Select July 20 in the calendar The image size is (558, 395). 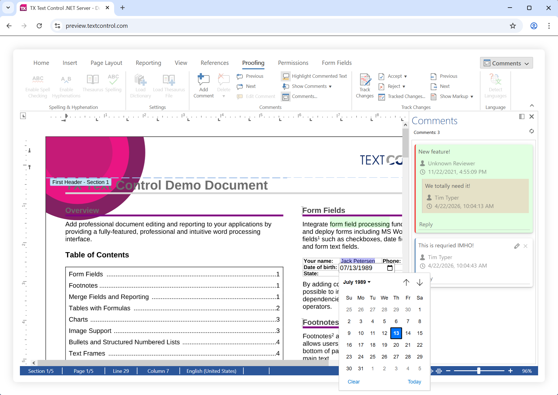point(396,345)
